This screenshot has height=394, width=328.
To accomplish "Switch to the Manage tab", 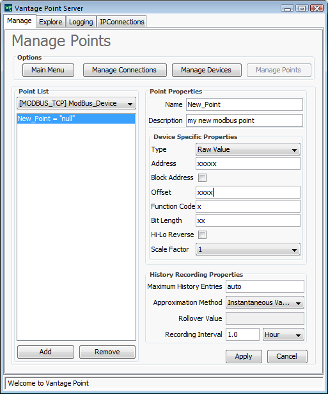I will [x=19, y=21].
